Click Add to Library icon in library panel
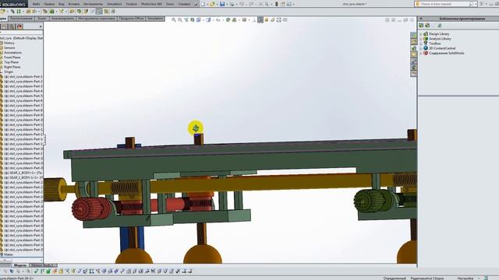 point(421,25)
